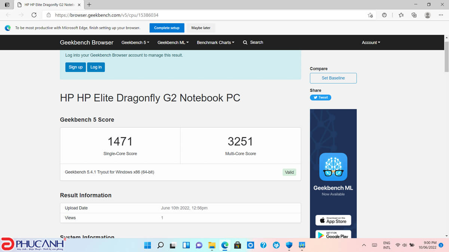The image size is (449, 252).
Task: Refresh the Geekbench page
Action: click(34, 15)
